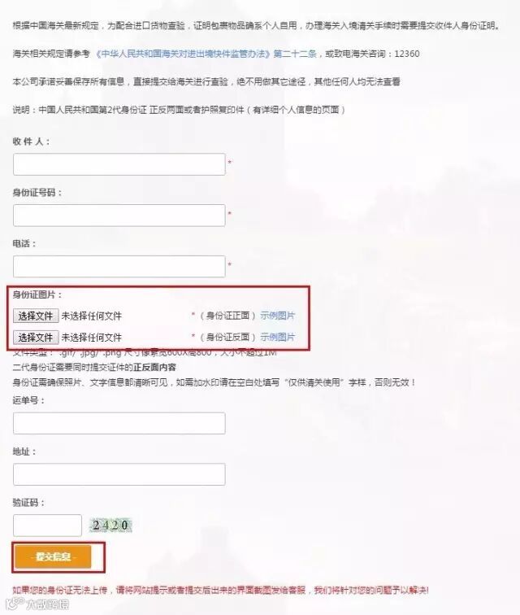The image size is (520, 615).
Task: Click the 收件人 recipient name field
Action: tap(119, 164)
